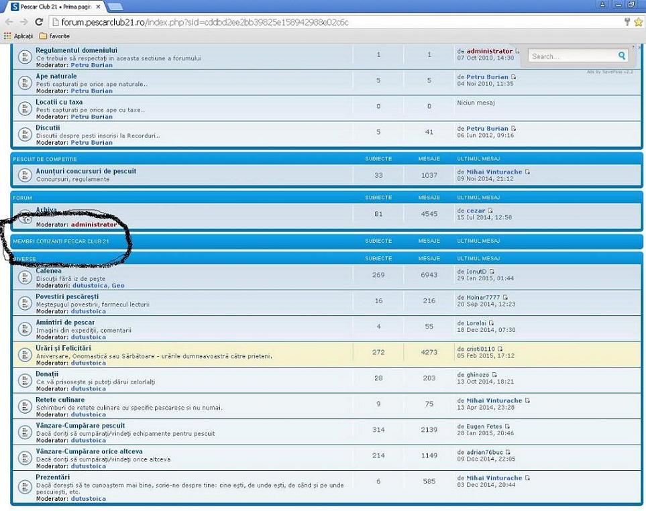Open the favorite bookmarks folder
The height and width of the screenshot is (511, 646).
tap(54, 36)
